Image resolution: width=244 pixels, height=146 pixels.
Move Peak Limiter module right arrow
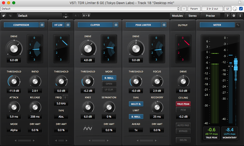(156, 141)
